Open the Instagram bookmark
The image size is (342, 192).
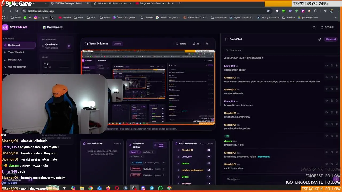point(41,18)
